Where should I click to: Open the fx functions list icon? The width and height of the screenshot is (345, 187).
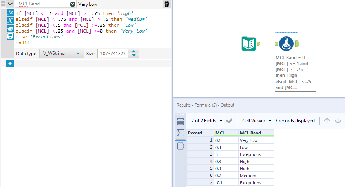(10, 12)
